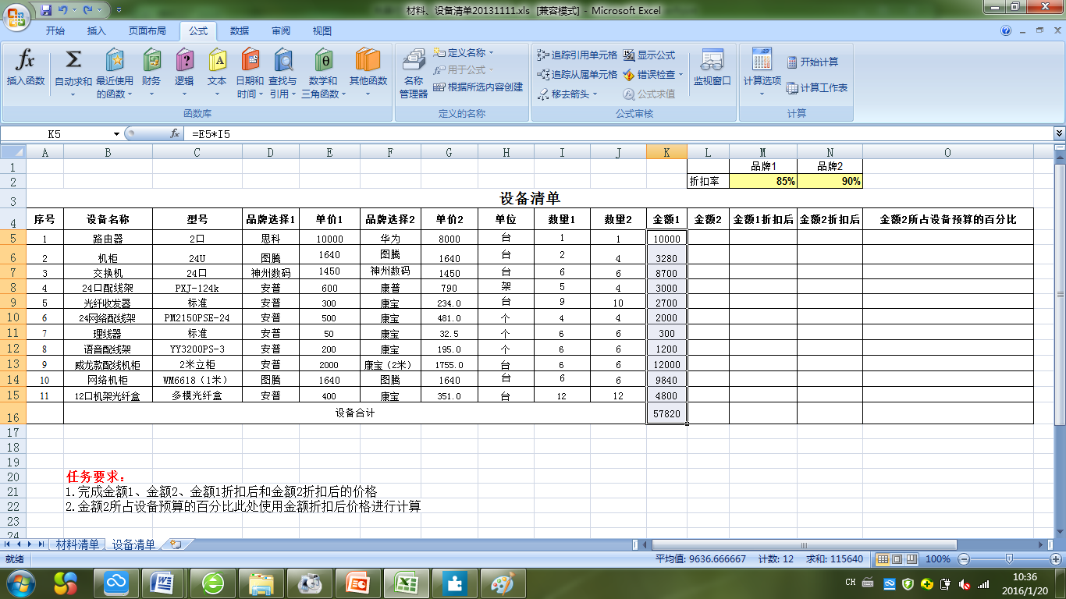
Task: Open the 插入 (Insert) ribbon tab
Action: pos(97,31)
